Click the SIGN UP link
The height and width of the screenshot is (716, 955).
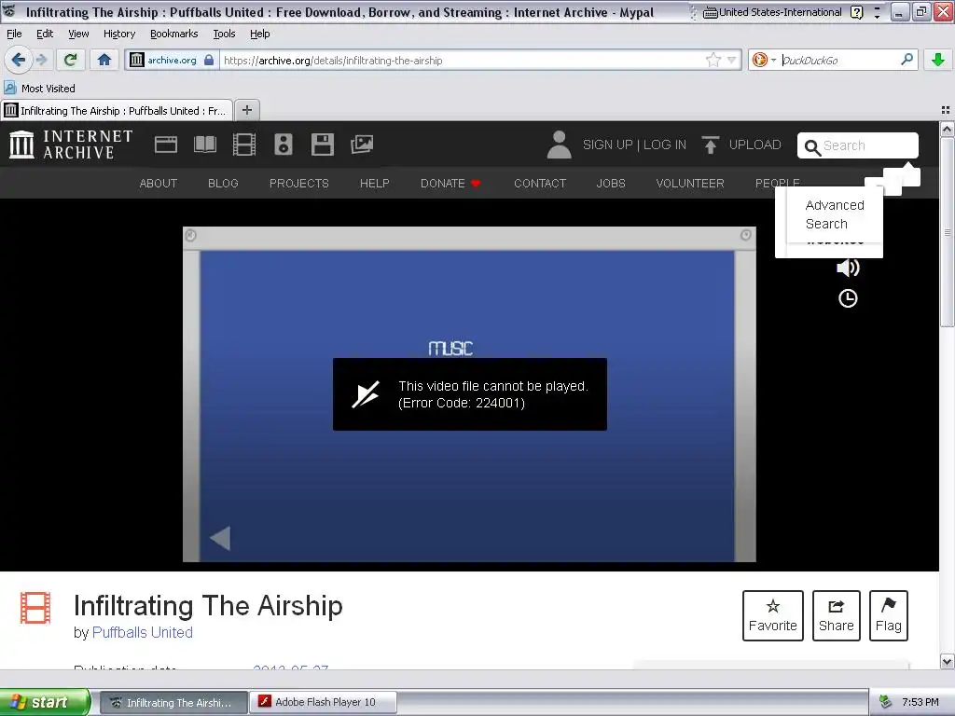608,145
